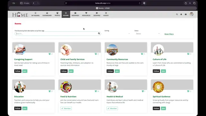206x116 pixels.
Task: Click the search field magnifier button
Action: pyautogui.click(x=99, y=34)
